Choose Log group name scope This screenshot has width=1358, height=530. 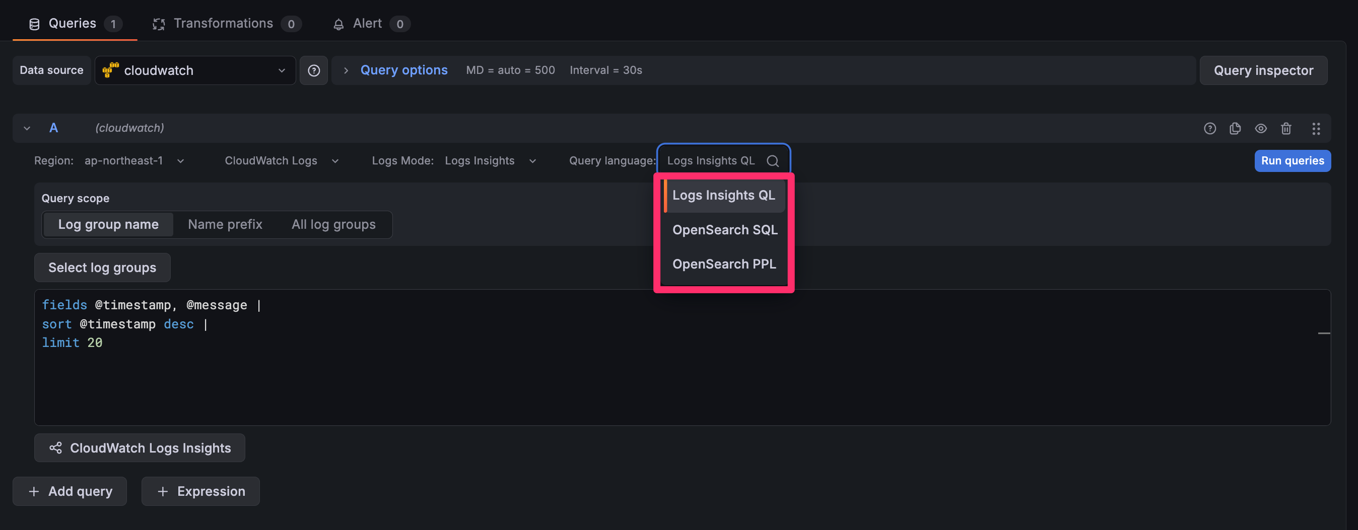coord(108,225)
